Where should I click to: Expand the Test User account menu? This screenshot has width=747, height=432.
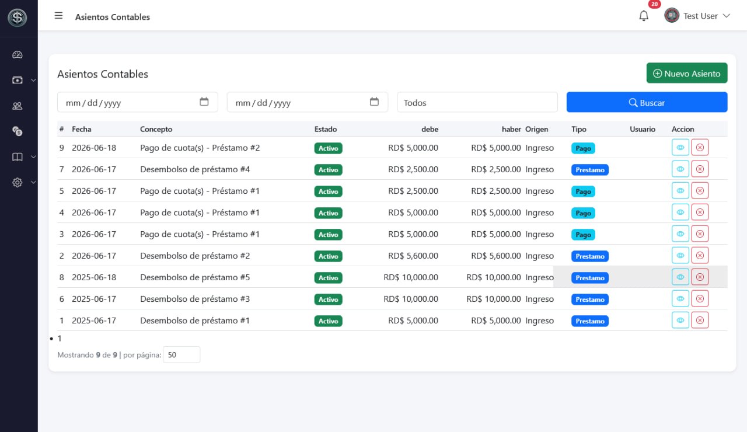point(697,16)
